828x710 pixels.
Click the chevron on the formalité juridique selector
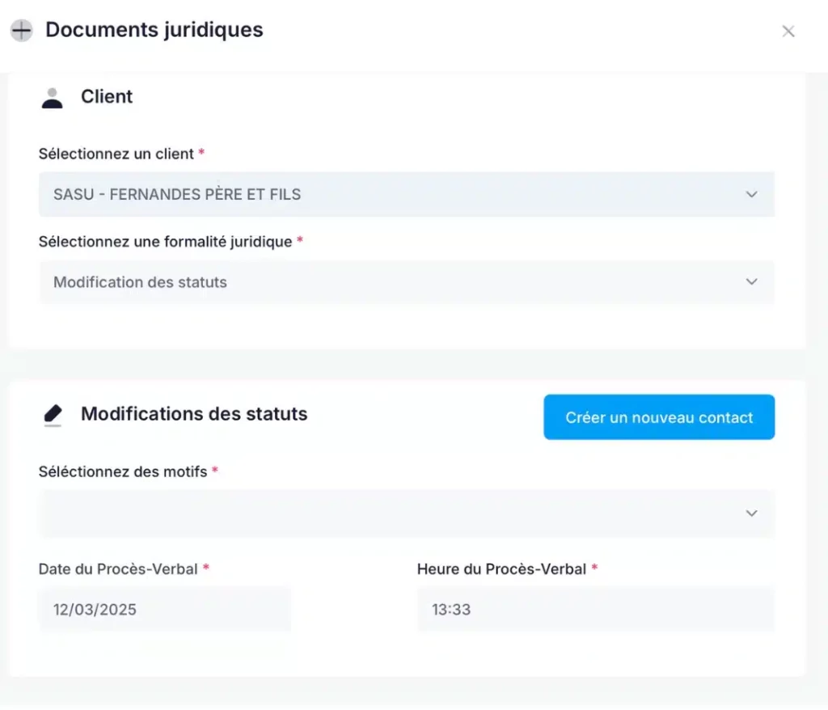[751, 282]
